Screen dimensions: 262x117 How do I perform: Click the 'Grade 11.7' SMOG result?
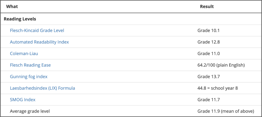(209, 100)
